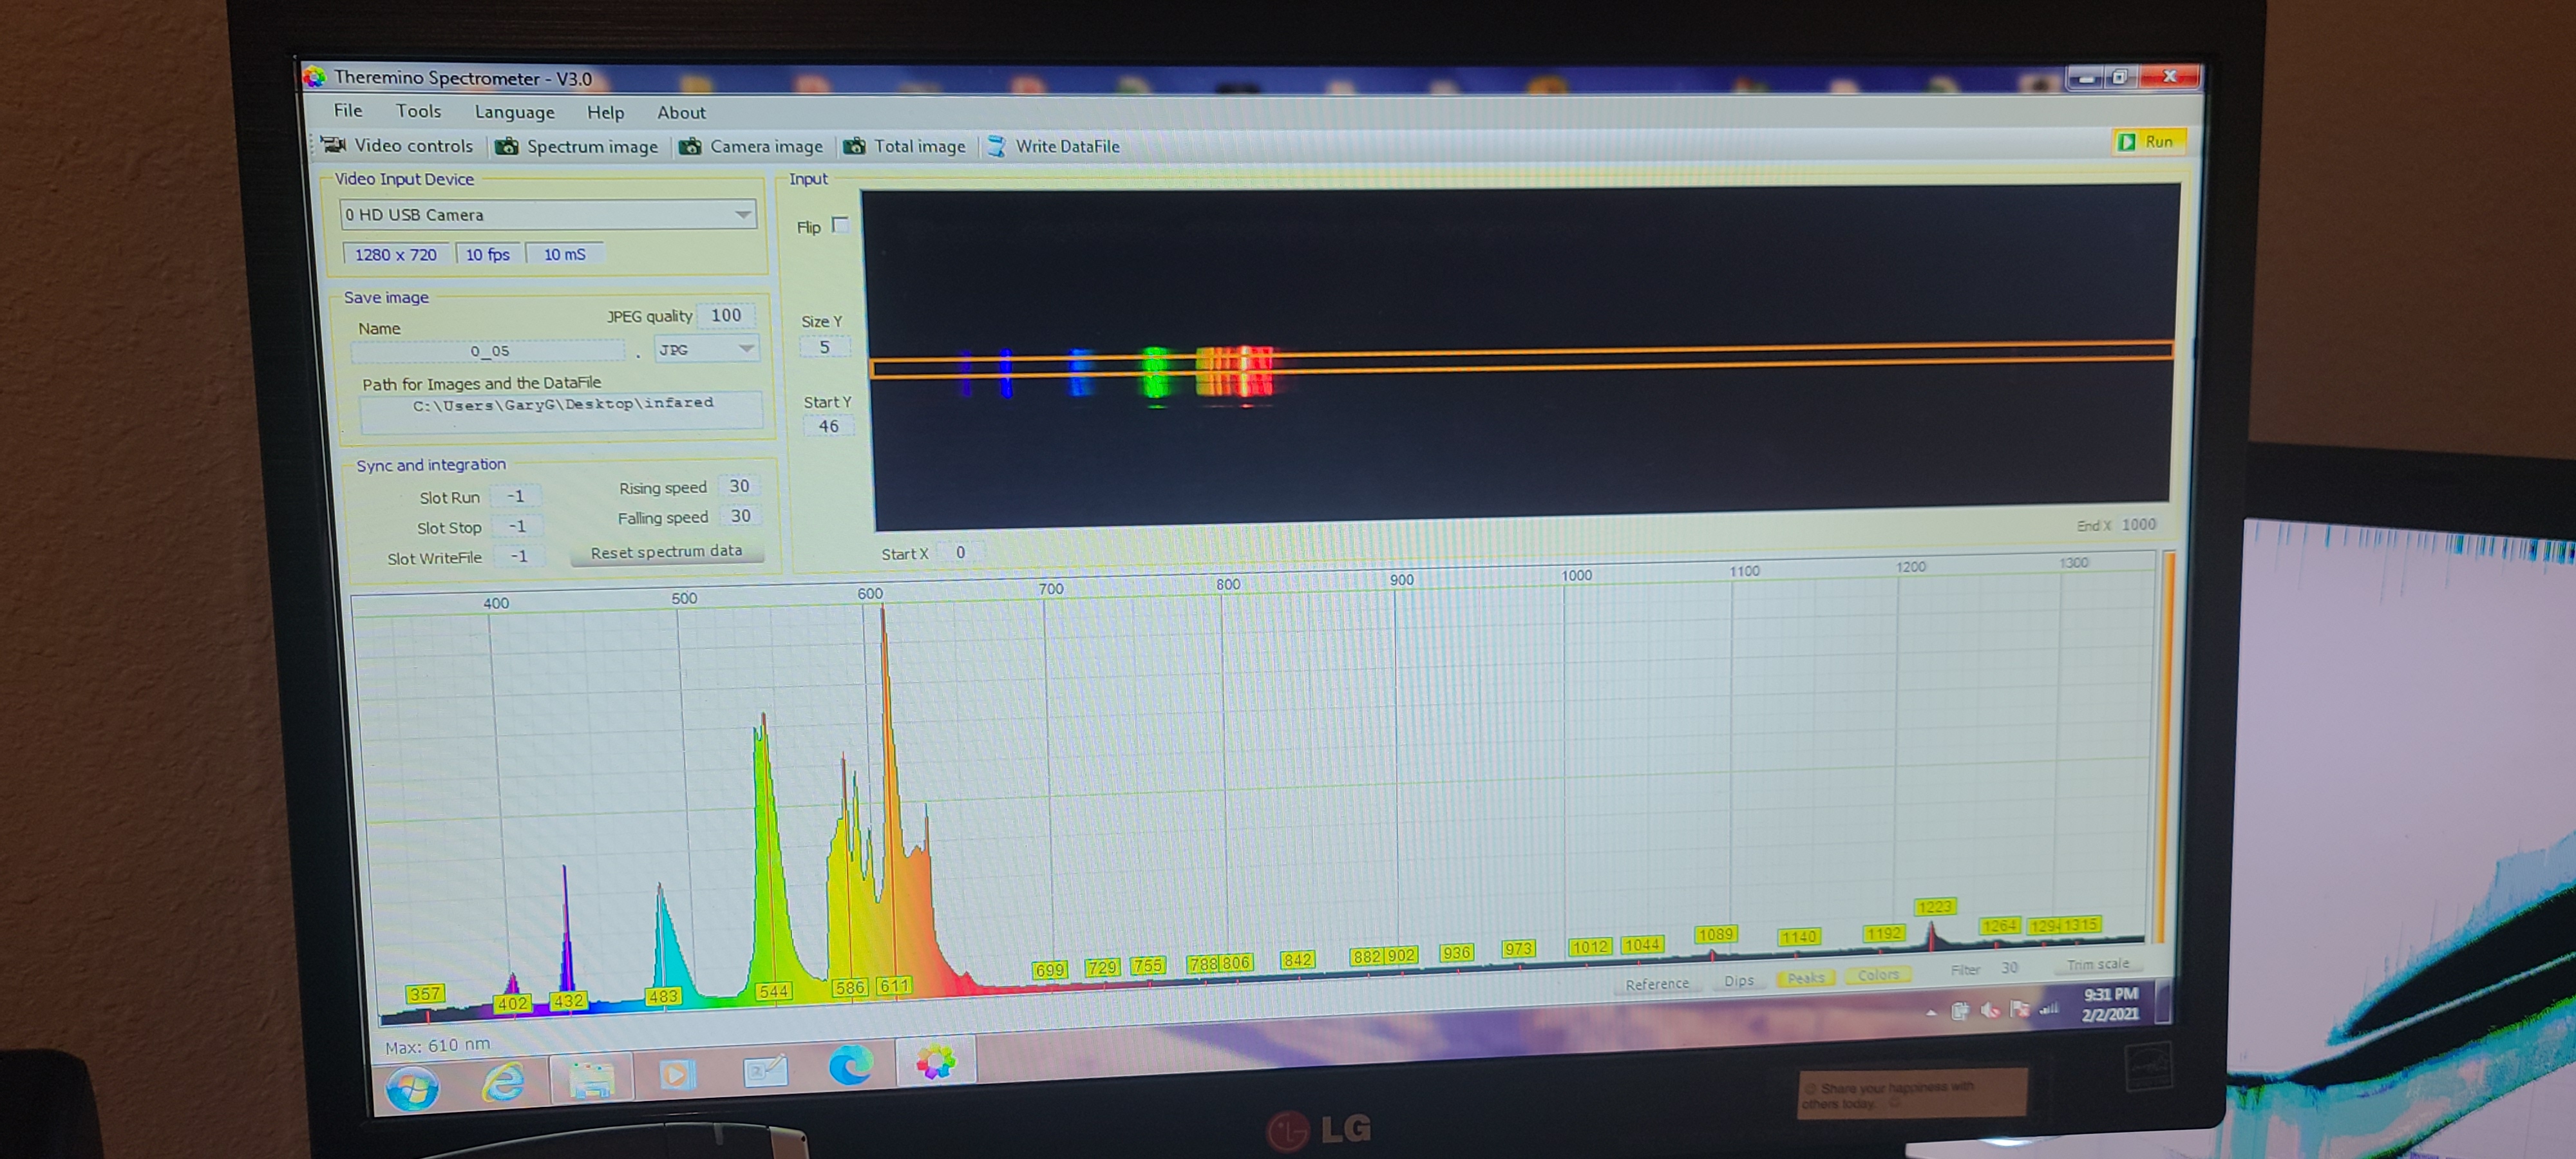Open the Language menu

click(x=514, y=112)
